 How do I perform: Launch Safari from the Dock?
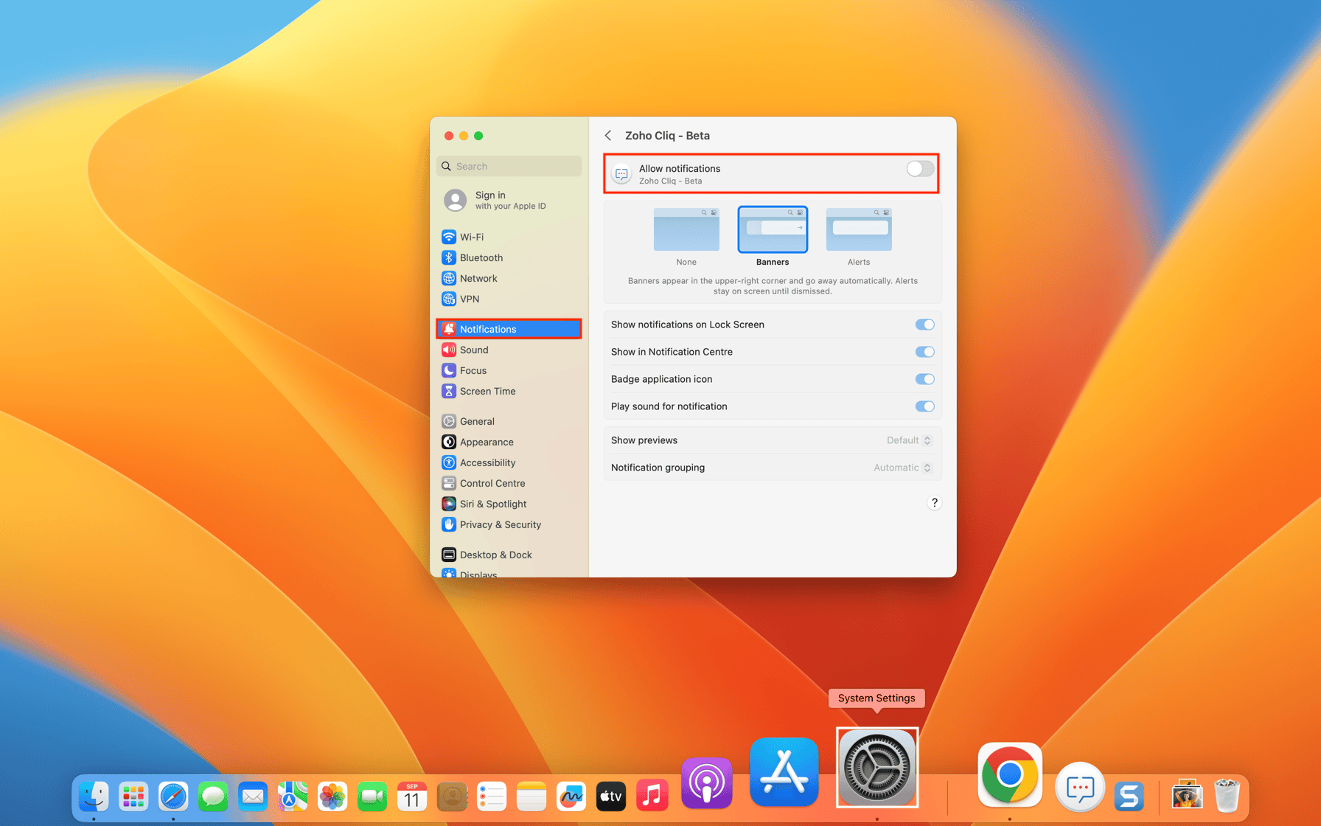click(173, 796)
